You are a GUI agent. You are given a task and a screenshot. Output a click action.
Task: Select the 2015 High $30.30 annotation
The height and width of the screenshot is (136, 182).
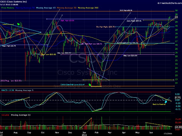(126, 10)
